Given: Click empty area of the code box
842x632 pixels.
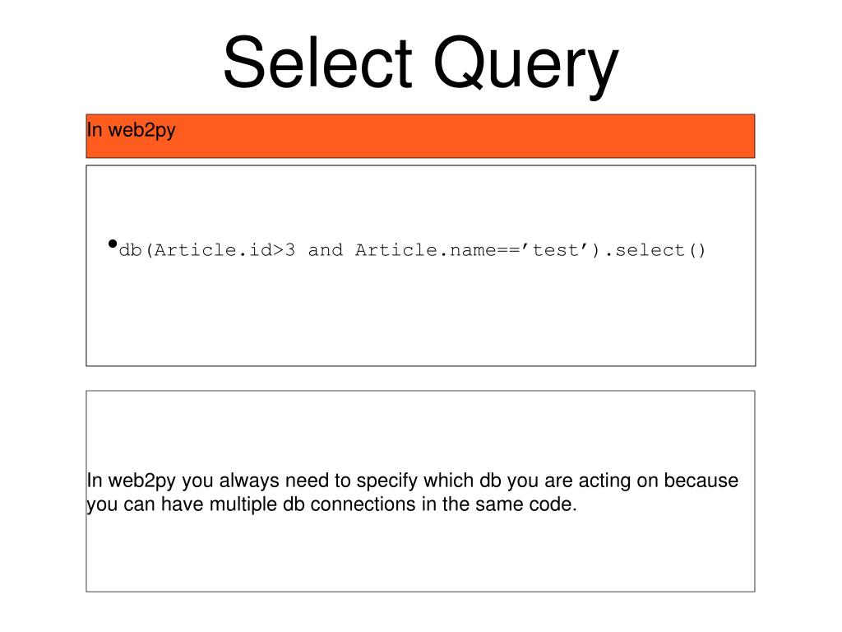Looking at the screenshot, I should click(x=420, y=317).
